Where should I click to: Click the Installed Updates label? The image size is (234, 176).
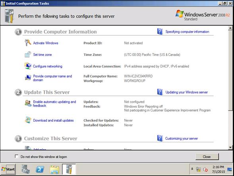click(x=99, y=125)
